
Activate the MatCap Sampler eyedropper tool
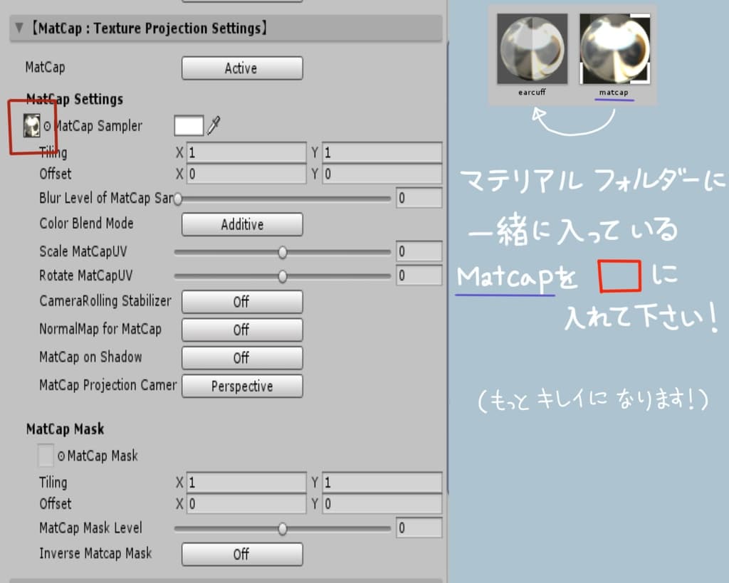pos(214,125)
